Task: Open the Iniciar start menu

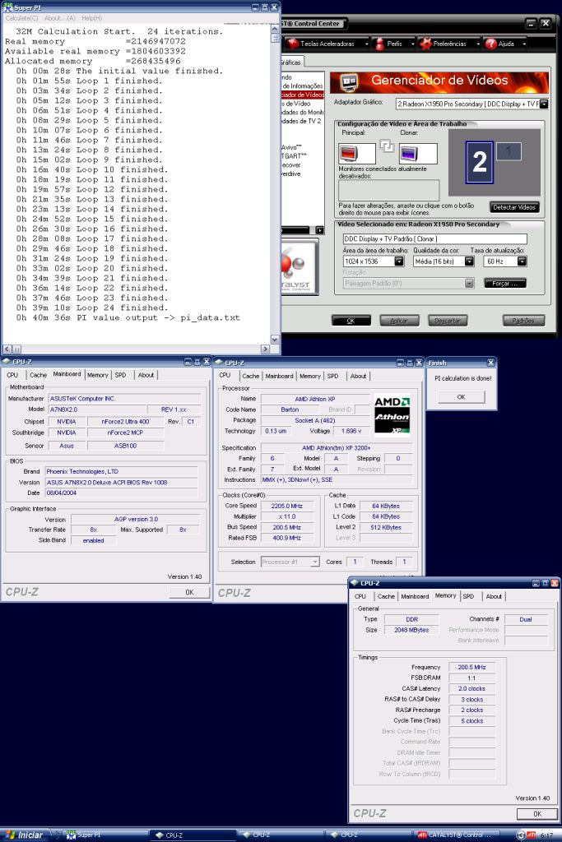Action: (26, 835)
